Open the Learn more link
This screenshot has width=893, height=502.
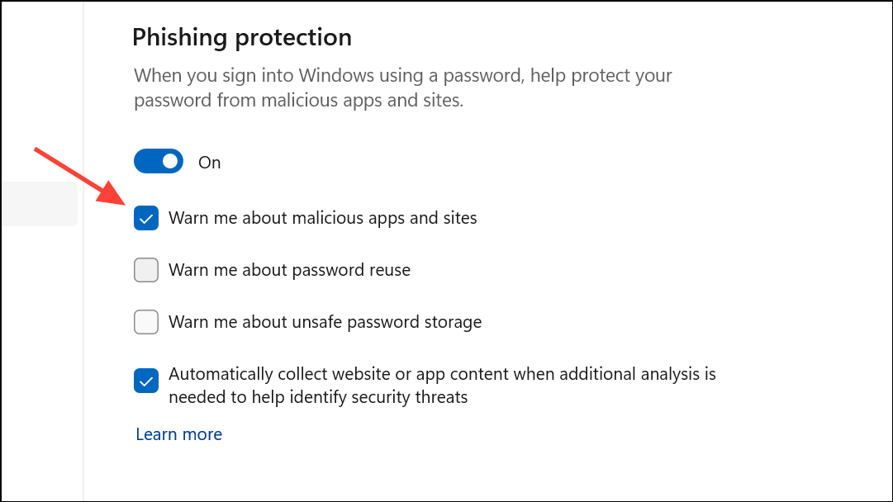(178, 434)
